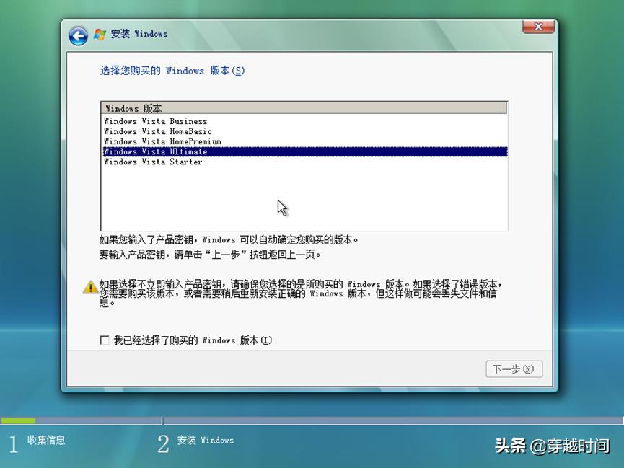This screenshot has width=624, height=468.
Task: Click the yellow warning triangle icon
Action: pos(90,286)
